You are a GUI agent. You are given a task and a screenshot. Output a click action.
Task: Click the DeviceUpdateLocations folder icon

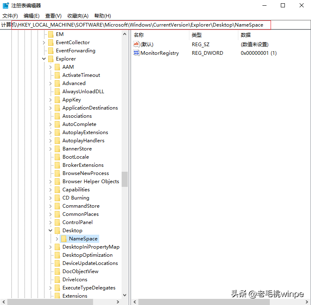(x=57, y=263)
